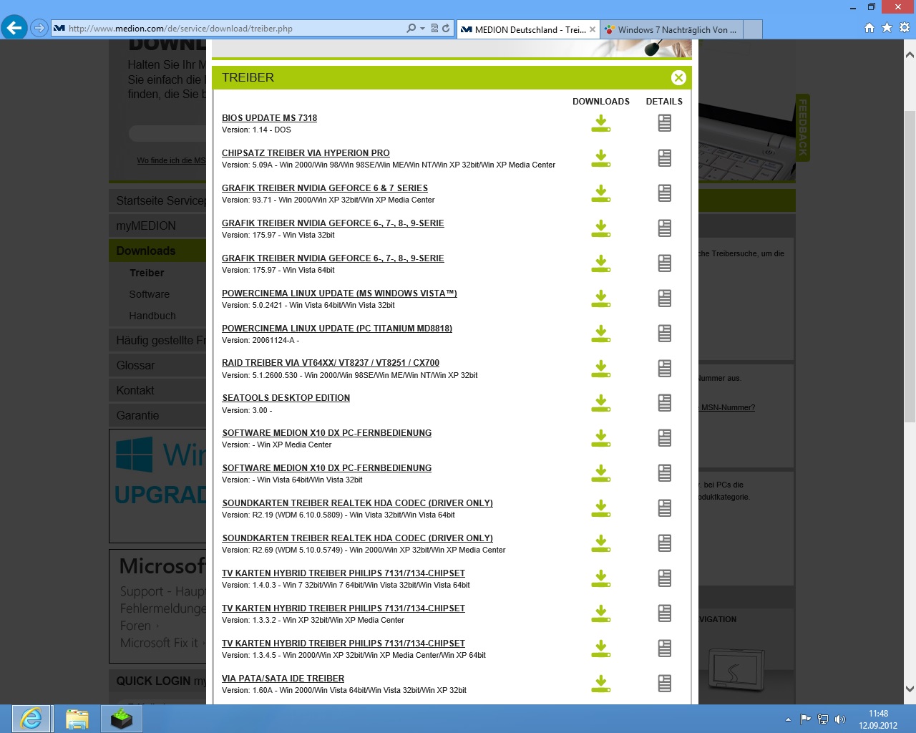Image resolution: width=916 pixels, height=733 pixels.
Task: Open SeaTools Desktop Edition details
Action: tap(665, 403)
